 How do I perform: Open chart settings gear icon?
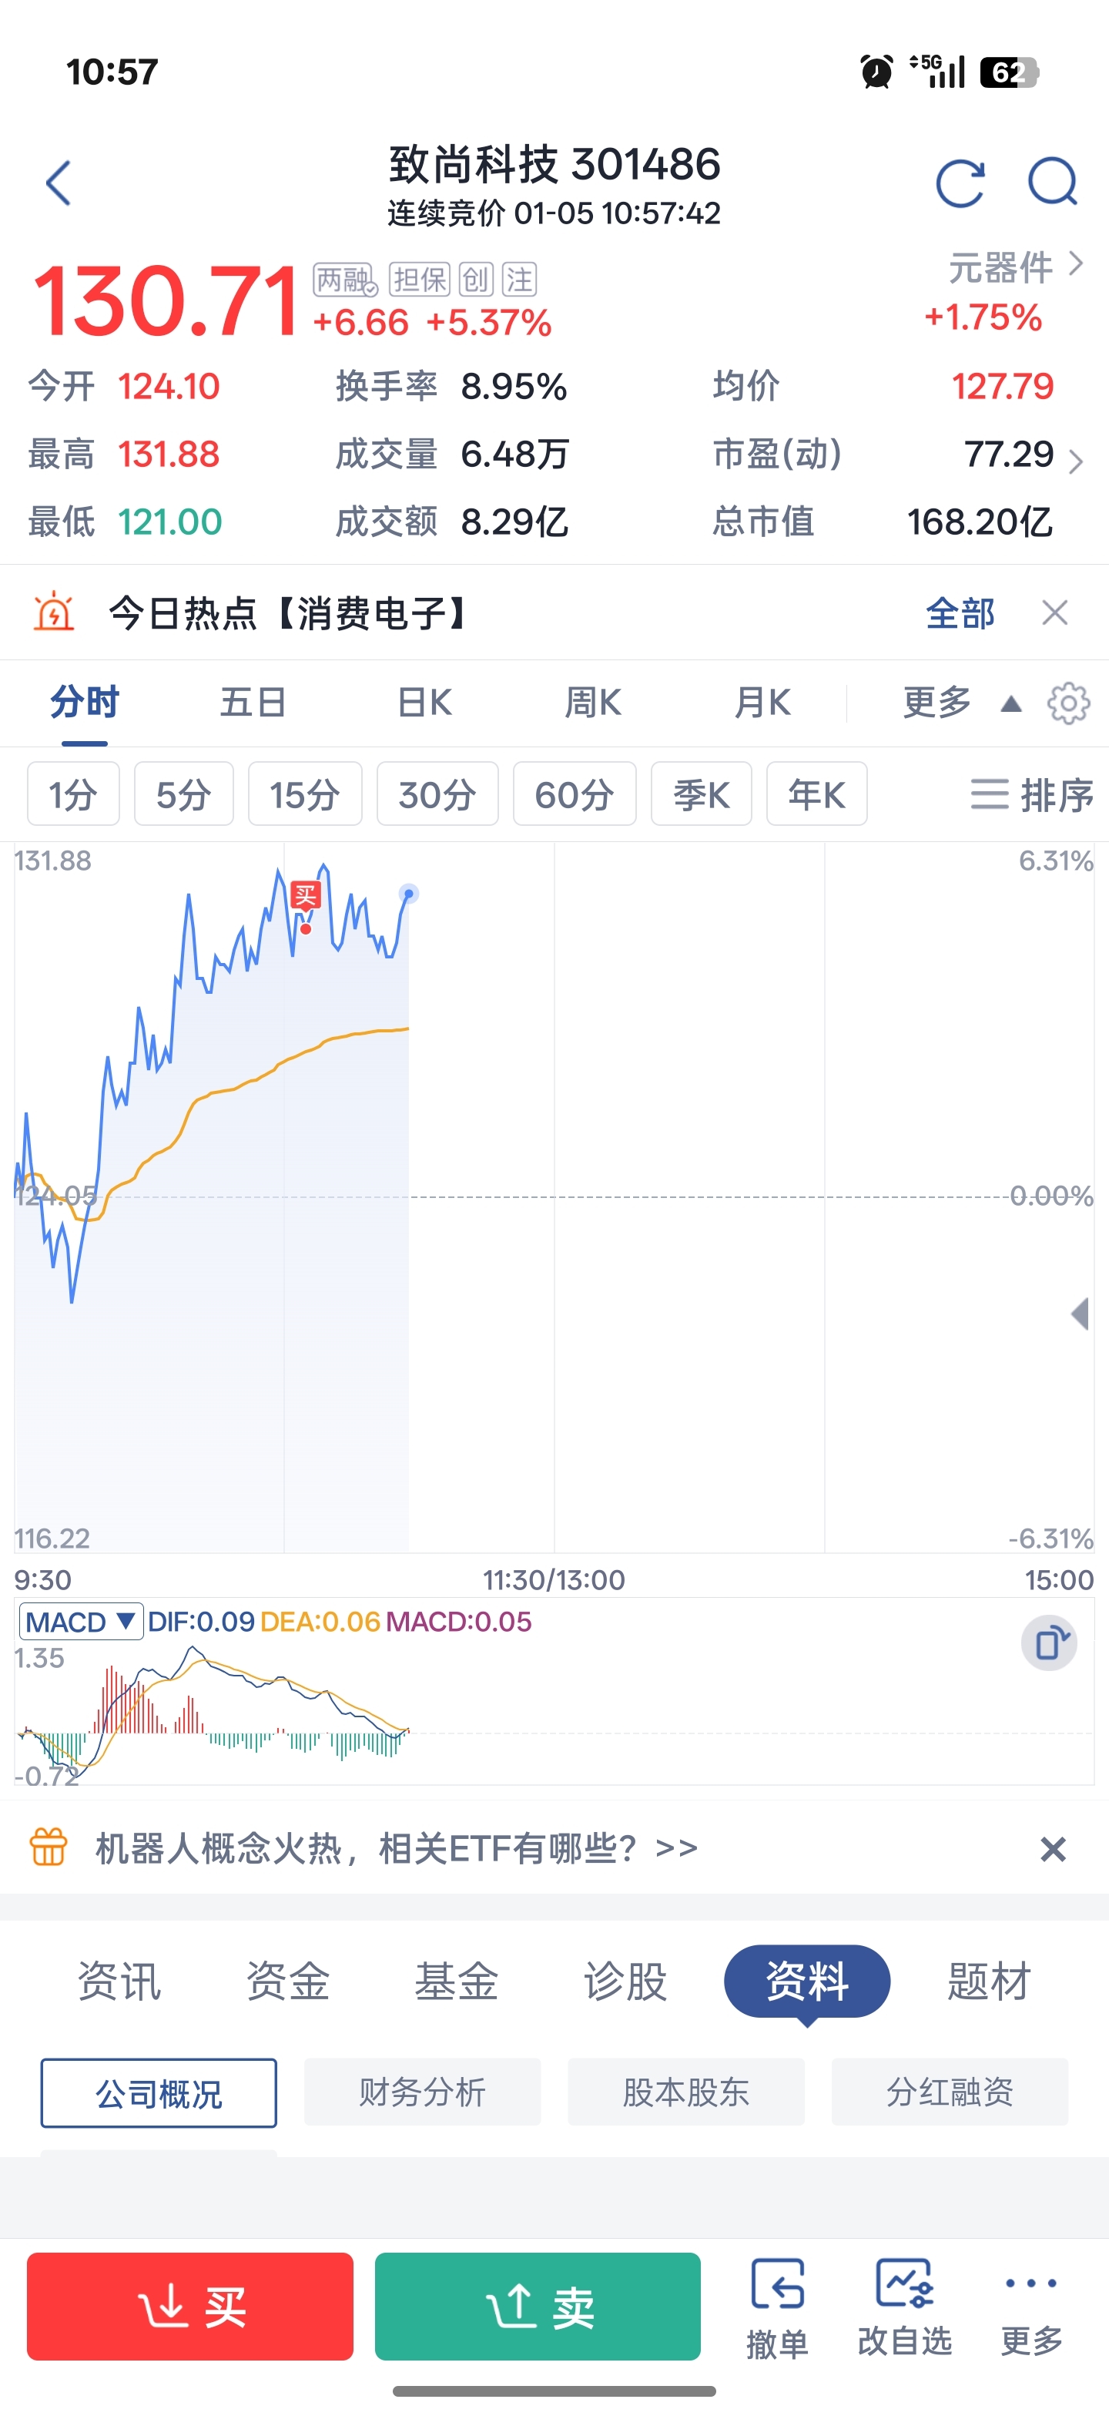1067,703
